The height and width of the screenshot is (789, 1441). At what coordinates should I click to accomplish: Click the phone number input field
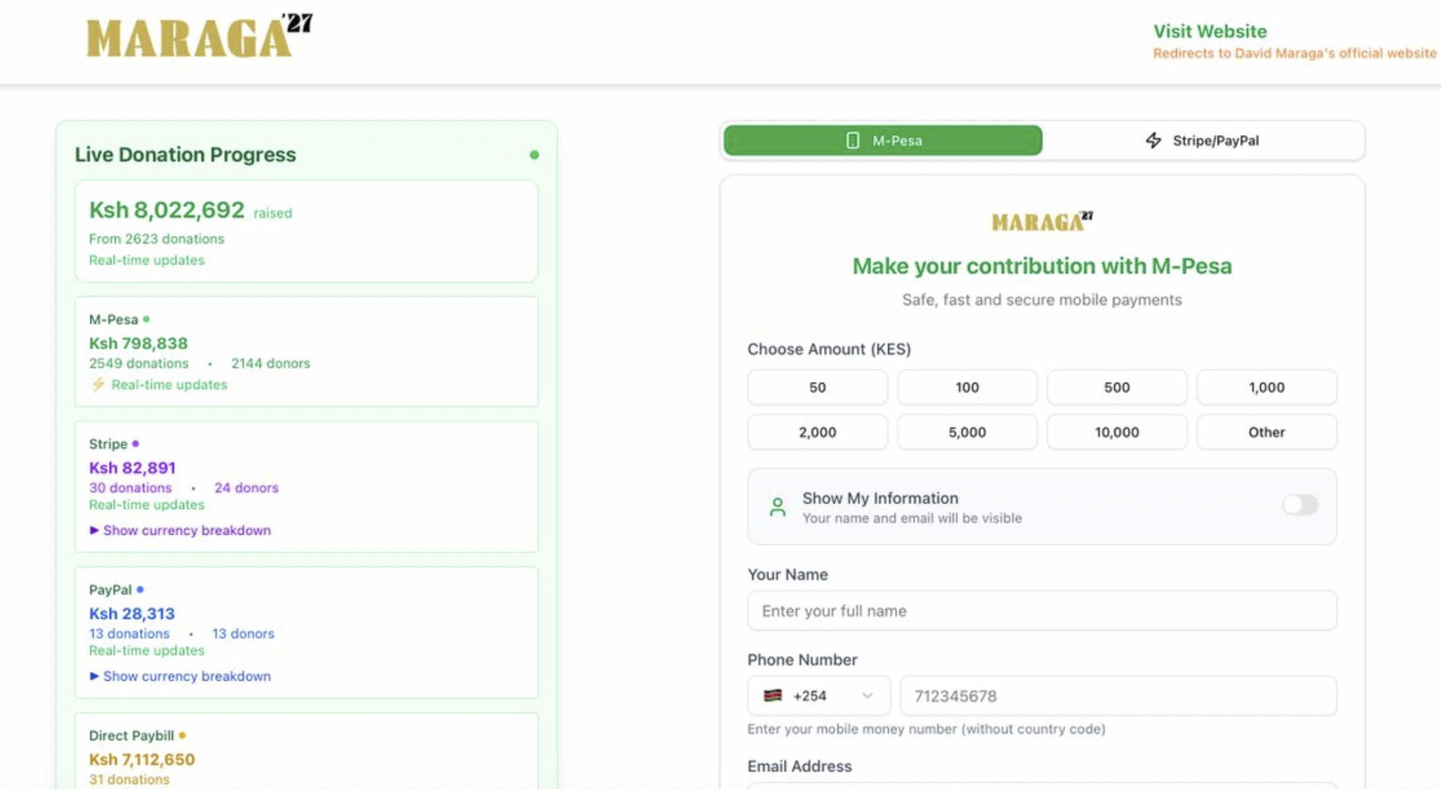click(x=1117, y=696)
